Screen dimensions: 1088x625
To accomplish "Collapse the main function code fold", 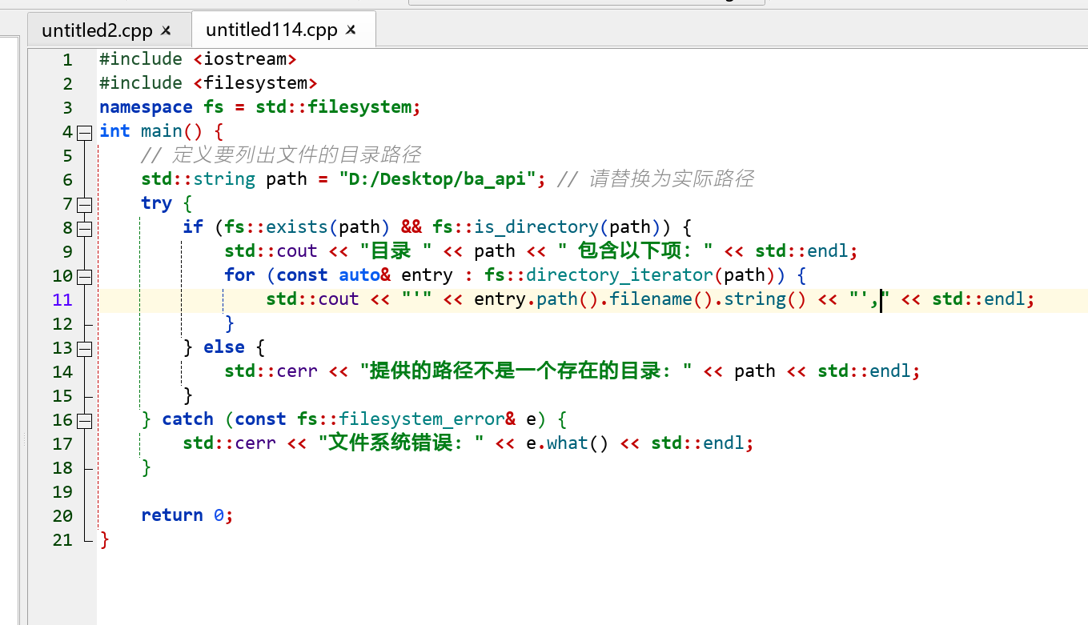I will 85,131.
